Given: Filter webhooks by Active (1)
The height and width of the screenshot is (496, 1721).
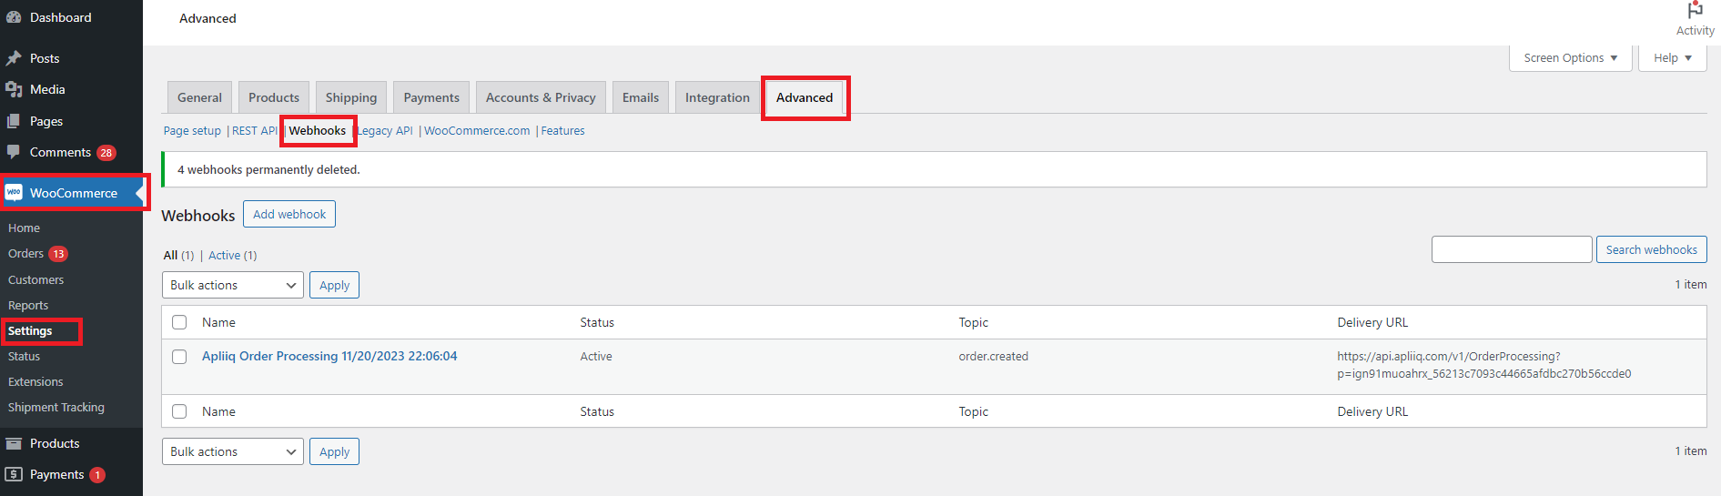Looking at the screenshot, I should pos(233,256).
